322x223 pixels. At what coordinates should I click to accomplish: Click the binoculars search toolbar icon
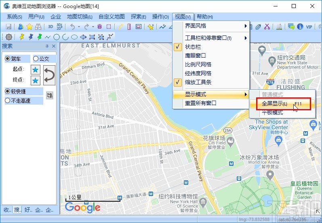(x=38, y=27)
